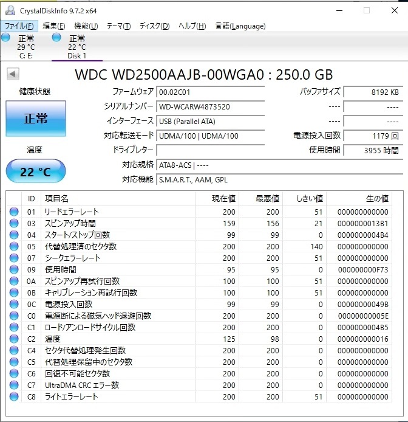Screen dimensions: 408x422
Task: Click the 正常 health status button
Action: click(x=36, y=119)
